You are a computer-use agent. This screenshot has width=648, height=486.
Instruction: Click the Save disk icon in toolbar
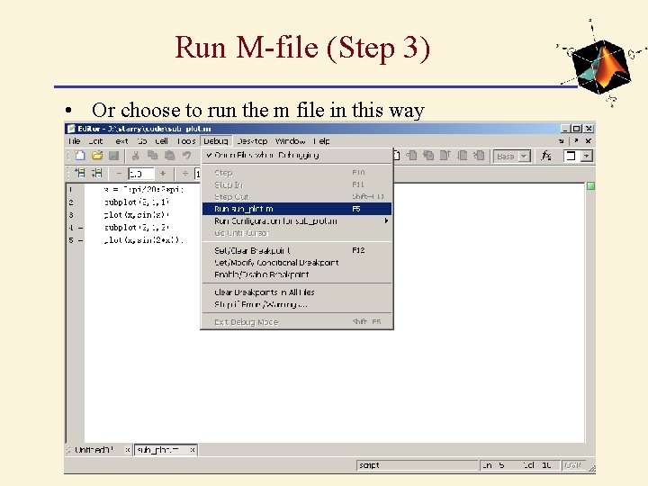pyautogui.click(x=113, y=156)
